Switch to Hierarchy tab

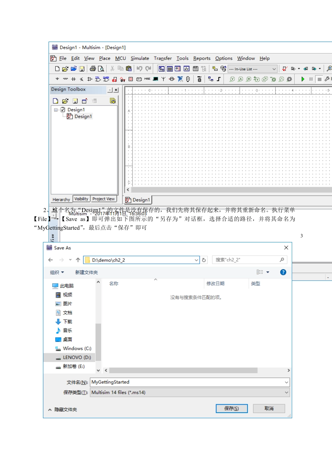pyautogui.click(x=61, y=200)
